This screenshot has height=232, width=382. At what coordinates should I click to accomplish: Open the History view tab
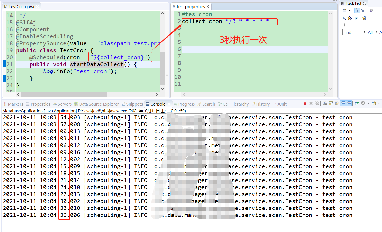[261, 104]
